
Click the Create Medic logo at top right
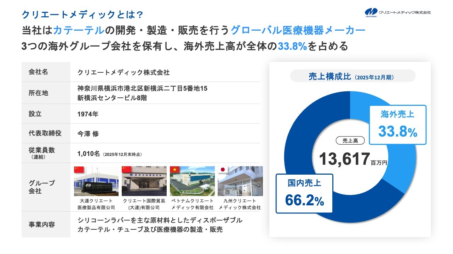tap(398, 12)
